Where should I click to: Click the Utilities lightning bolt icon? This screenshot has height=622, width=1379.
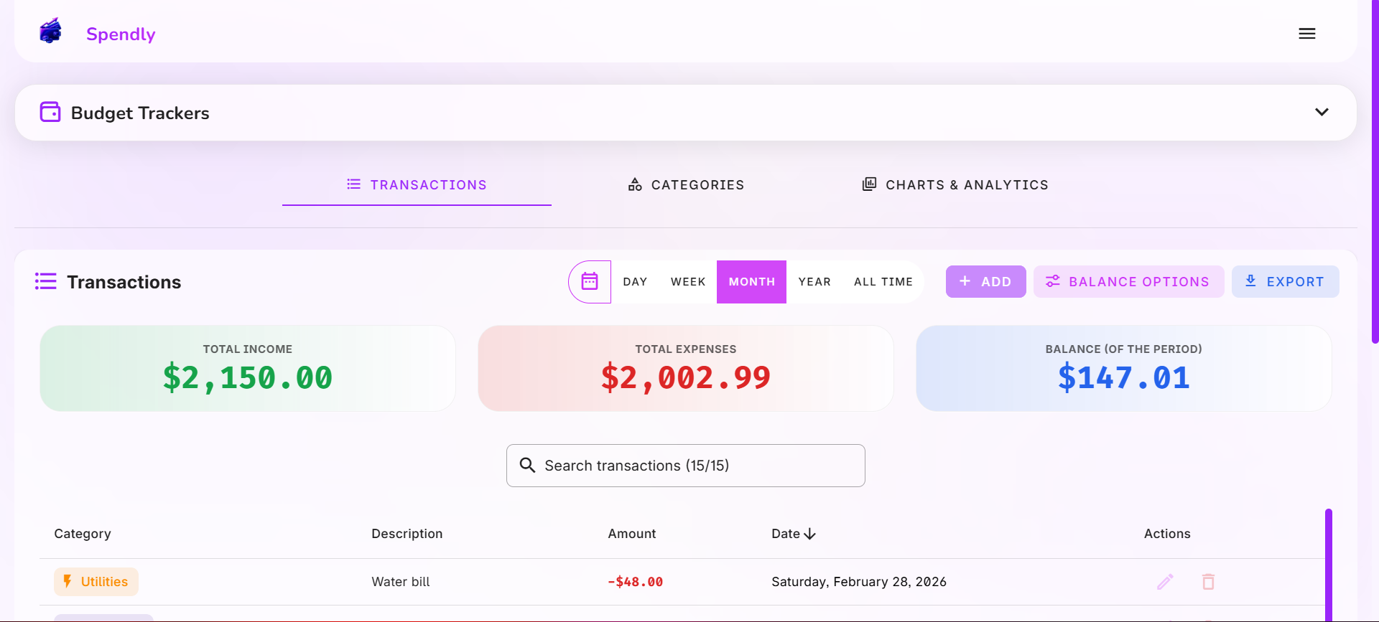[x=68, y=582]
